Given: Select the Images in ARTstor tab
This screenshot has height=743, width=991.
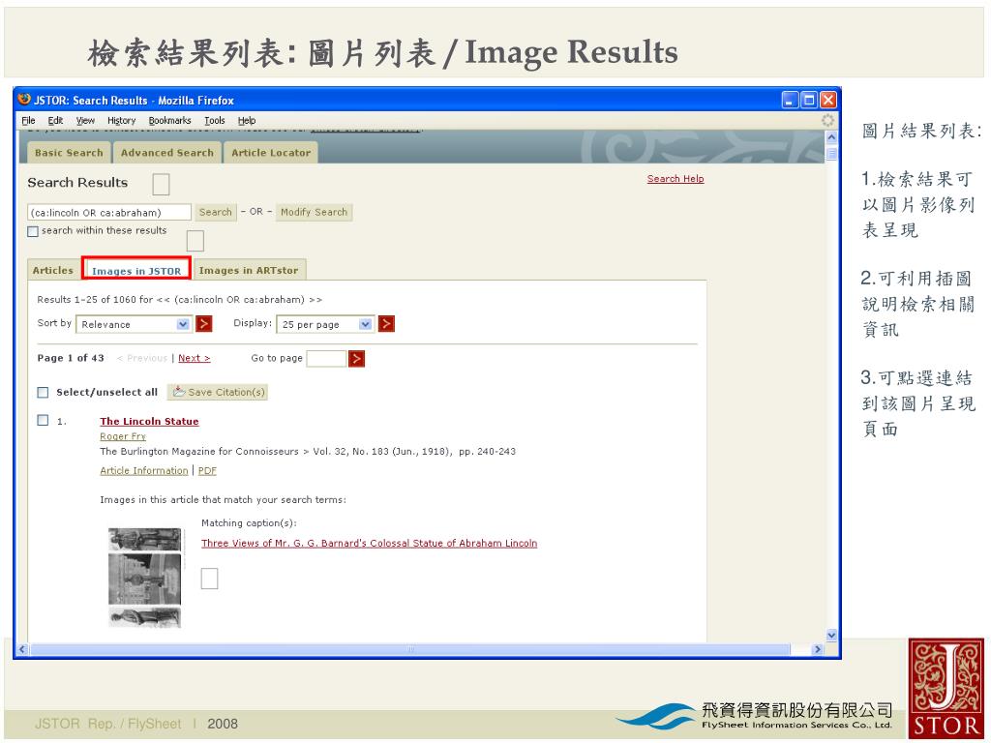Looking at the screenshot, I should coord(249,270).
